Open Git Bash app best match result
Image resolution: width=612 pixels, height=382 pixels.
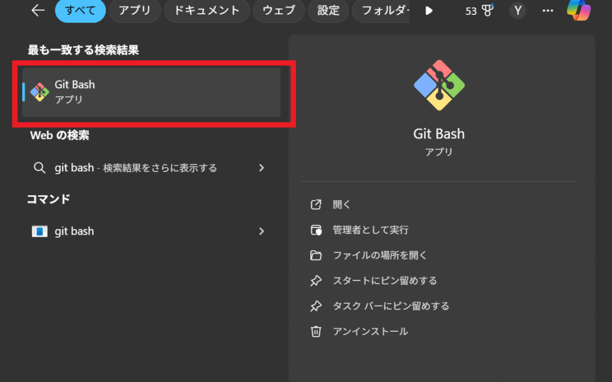151,93
